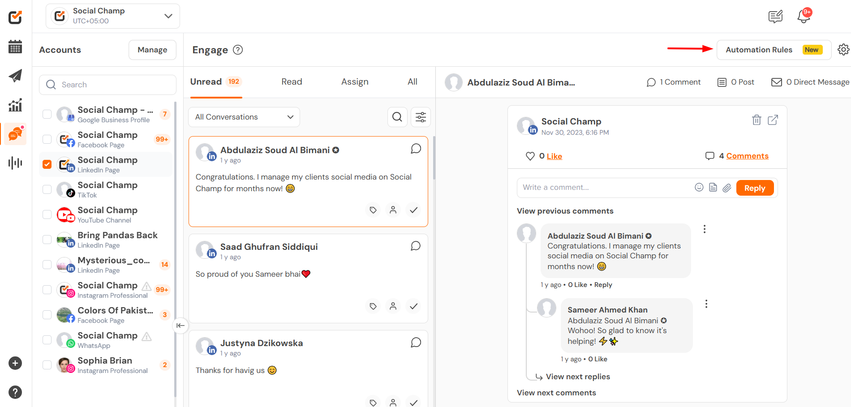The width and height of the screenshot is (851, 407).
Task: Tag Abdulaziz Soud Al Bimani's conversation
Action: [x=373, y=210]
